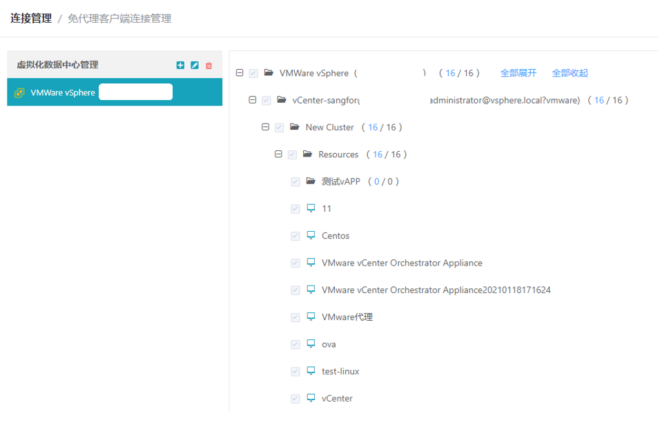
Task: Click the 全部收起 link
Action: pyautogui.click(x=570, y=73)
